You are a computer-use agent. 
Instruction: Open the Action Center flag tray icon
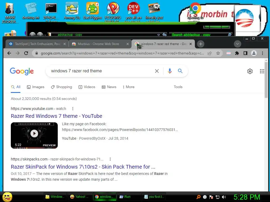(211, 197)
